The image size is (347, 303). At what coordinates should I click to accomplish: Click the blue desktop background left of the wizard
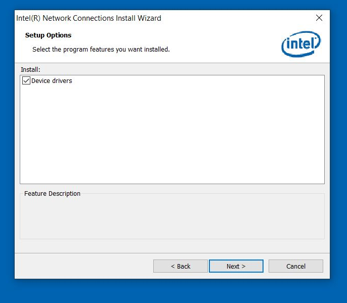(x=7, y=152)
